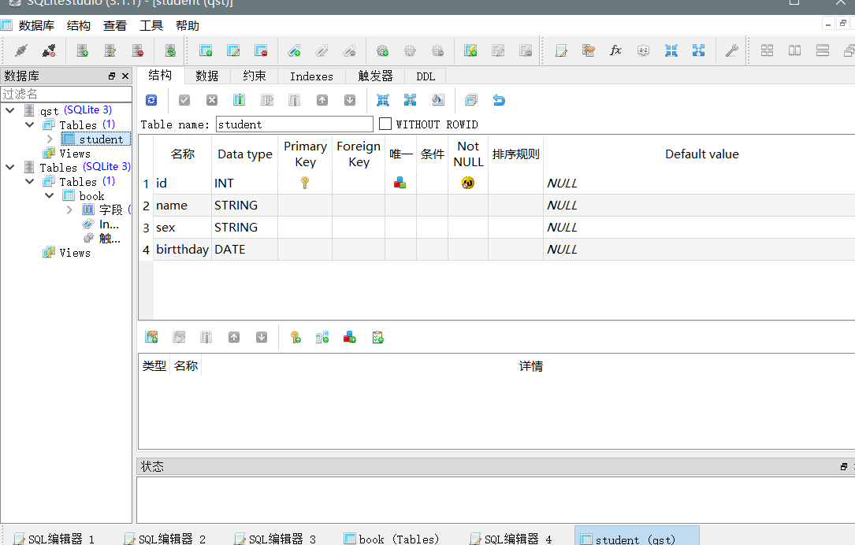Viewport: 855px width, 545px height.
Task: Open the DDL history icon
Action: [x=589, y=50]
